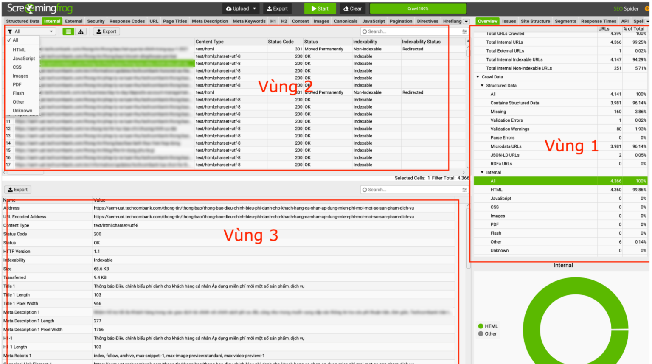Viewport: 652px width, 364px height.
Task: Open the Issues tab on the right panel
Action: (x=509, y=20)
